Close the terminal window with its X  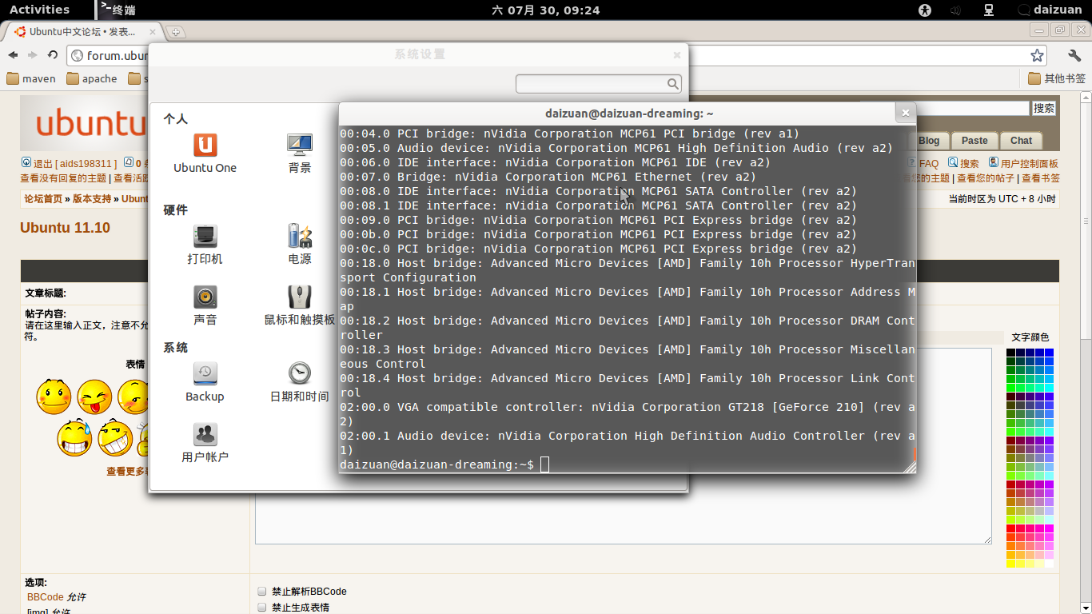tap(906, 114)
